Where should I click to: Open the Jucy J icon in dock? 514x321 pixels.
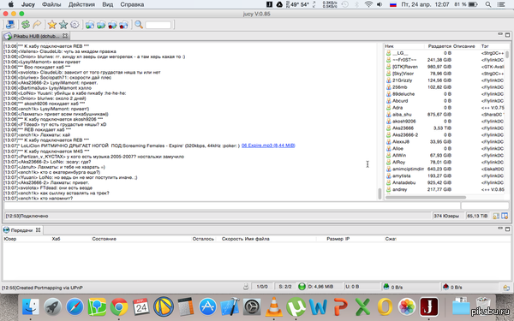click(429, 307)
